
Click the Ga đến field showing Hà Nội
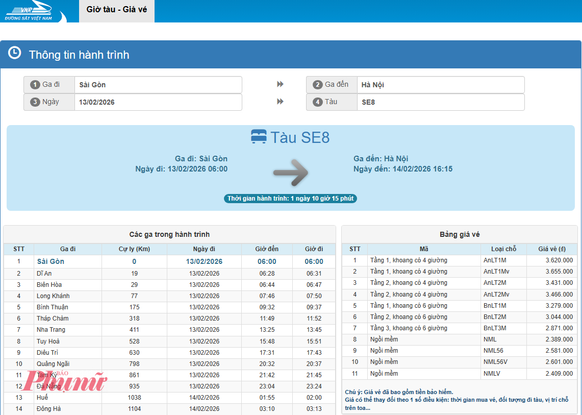pos(440,85)
